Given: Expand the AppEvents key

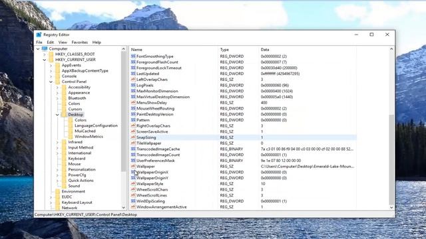Looking at the screenshot, I should [x=51, y=65].
